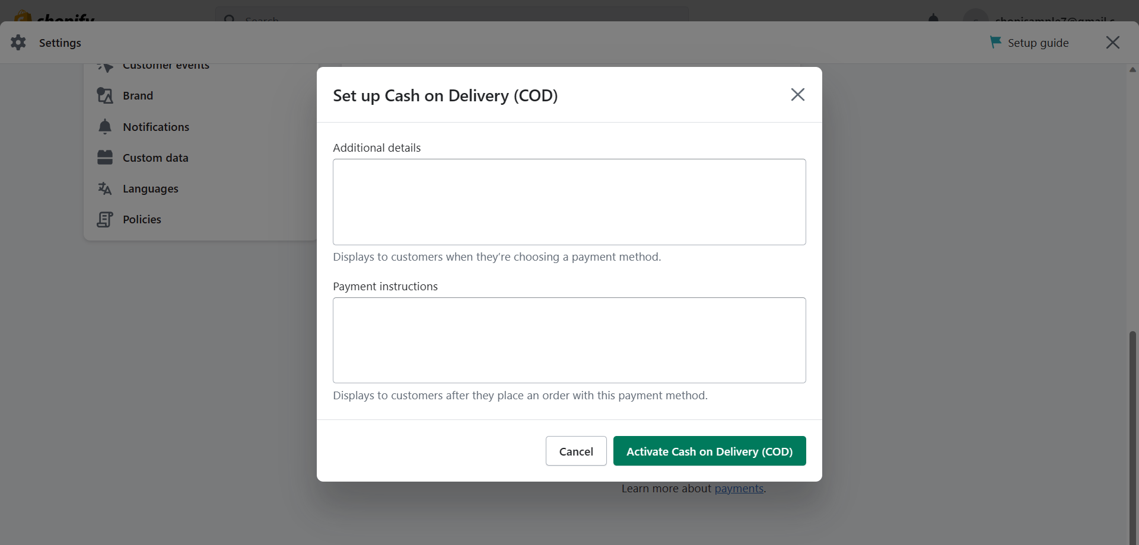Focus the Payment instructions text area
Screen dimensions: 1139x545
point(569,340)
